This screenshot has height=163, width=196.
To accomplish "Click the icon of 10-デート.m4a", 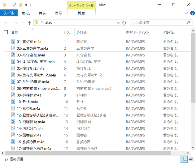I will coord(13,102).
